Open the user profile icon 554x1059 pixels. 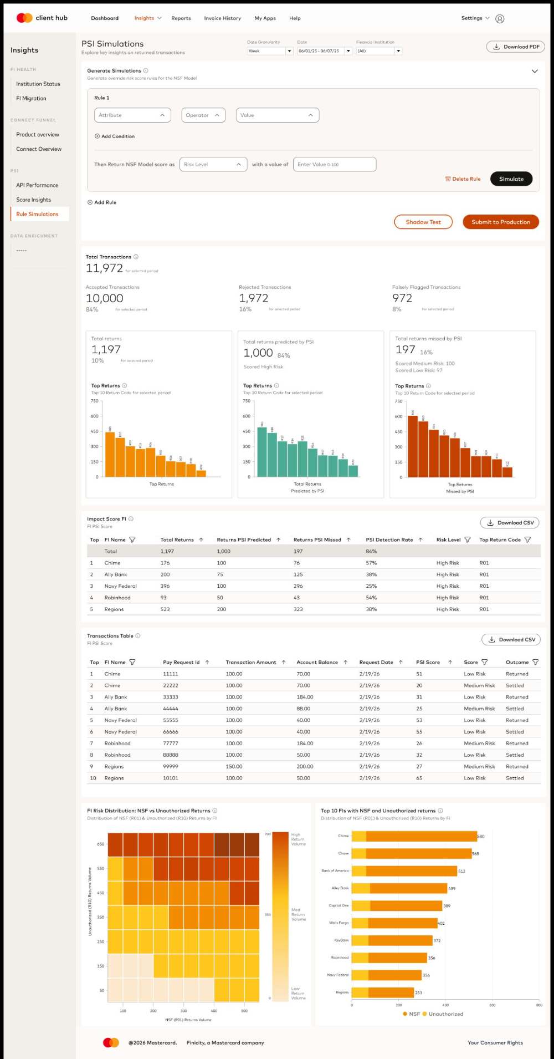pos(500,18)
